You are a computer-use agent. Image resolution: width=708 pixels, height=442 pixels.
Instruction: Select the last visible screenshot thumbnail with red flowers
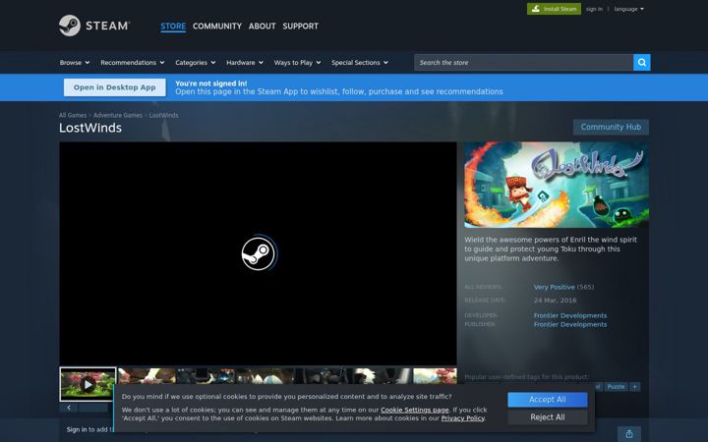(435, 376)
